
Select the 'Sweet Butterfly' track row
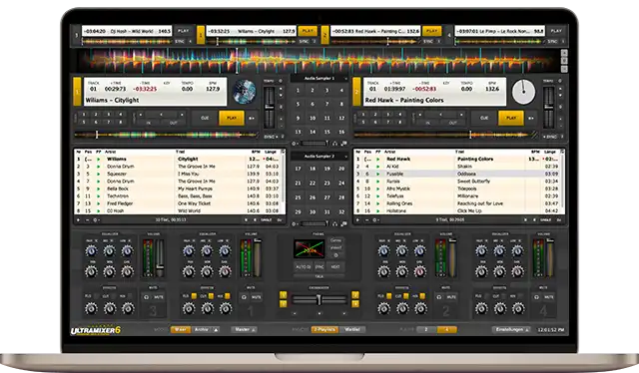pos(459,182)
